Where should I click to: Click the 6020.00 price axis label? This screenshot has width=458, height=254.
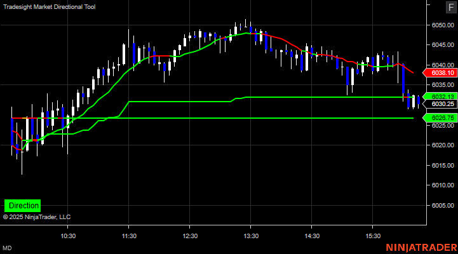pyautogui.click(x=443, y=145)
